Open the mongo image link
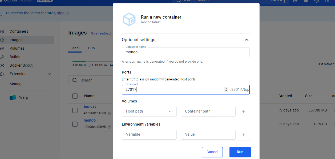 (x=90, y=120)
